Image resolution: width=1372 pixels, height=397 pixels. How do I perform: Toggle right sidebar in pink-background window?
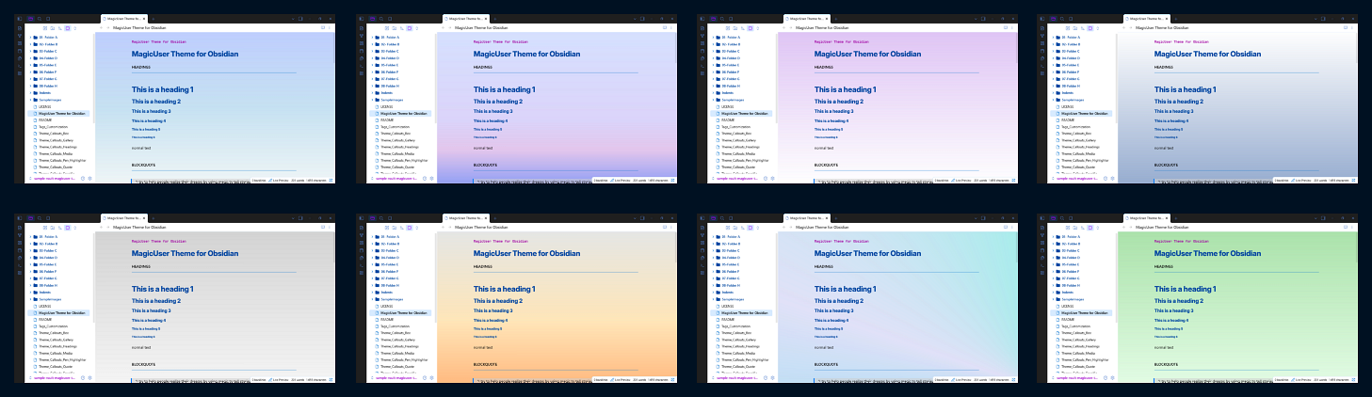pos(984,19)
